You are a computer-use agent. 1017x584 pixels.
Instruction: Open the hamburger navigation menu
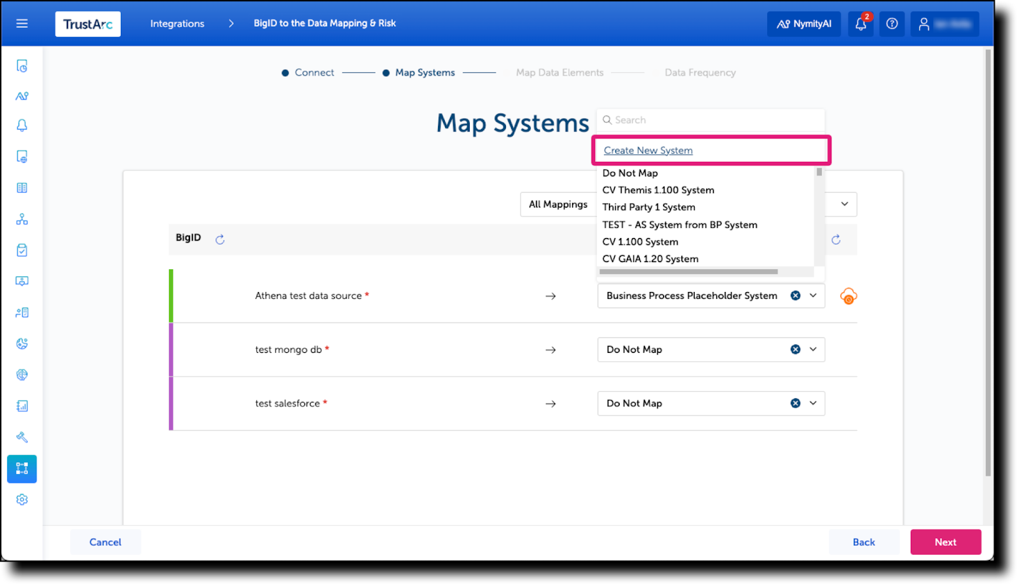[22, 23]
